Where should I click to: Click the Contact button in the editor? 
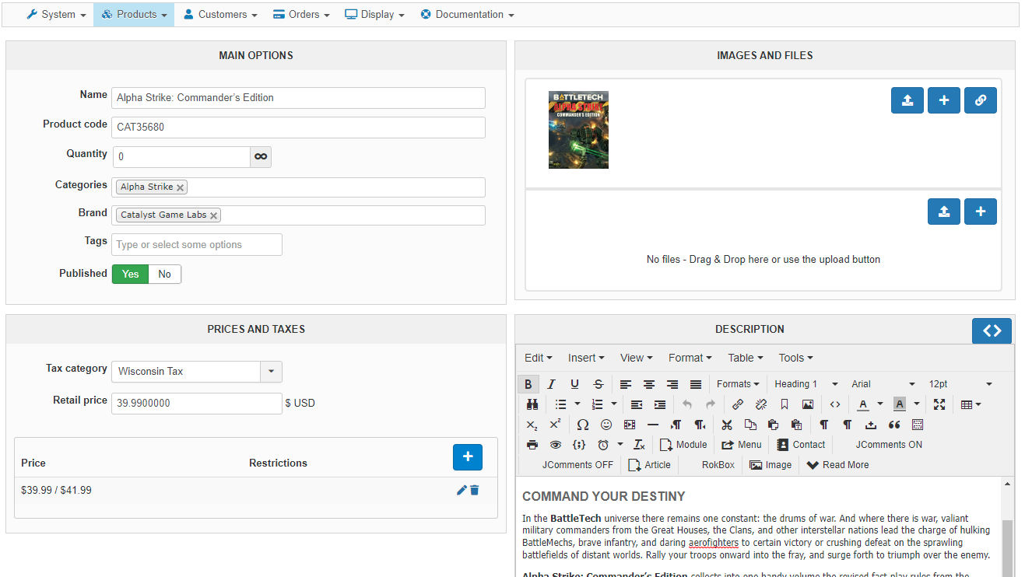(801, 445)
